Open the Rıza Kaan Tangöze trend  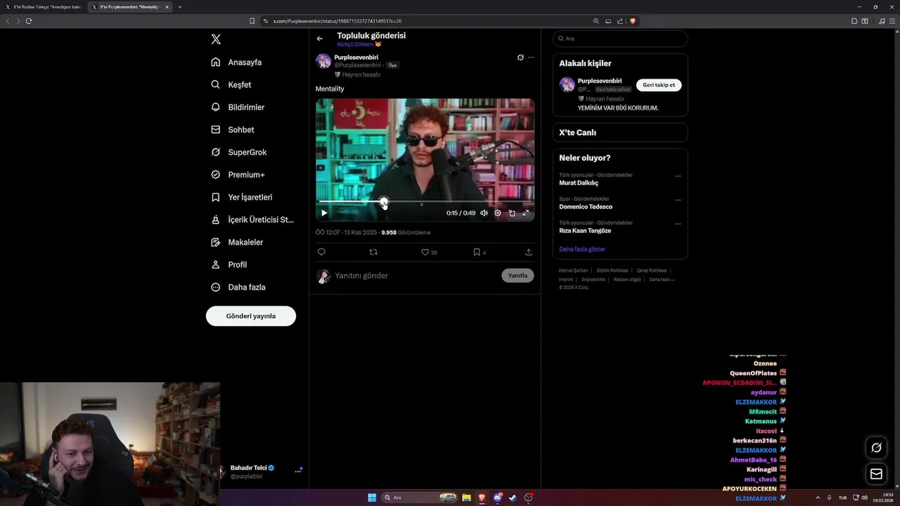(x=585, y=231)
